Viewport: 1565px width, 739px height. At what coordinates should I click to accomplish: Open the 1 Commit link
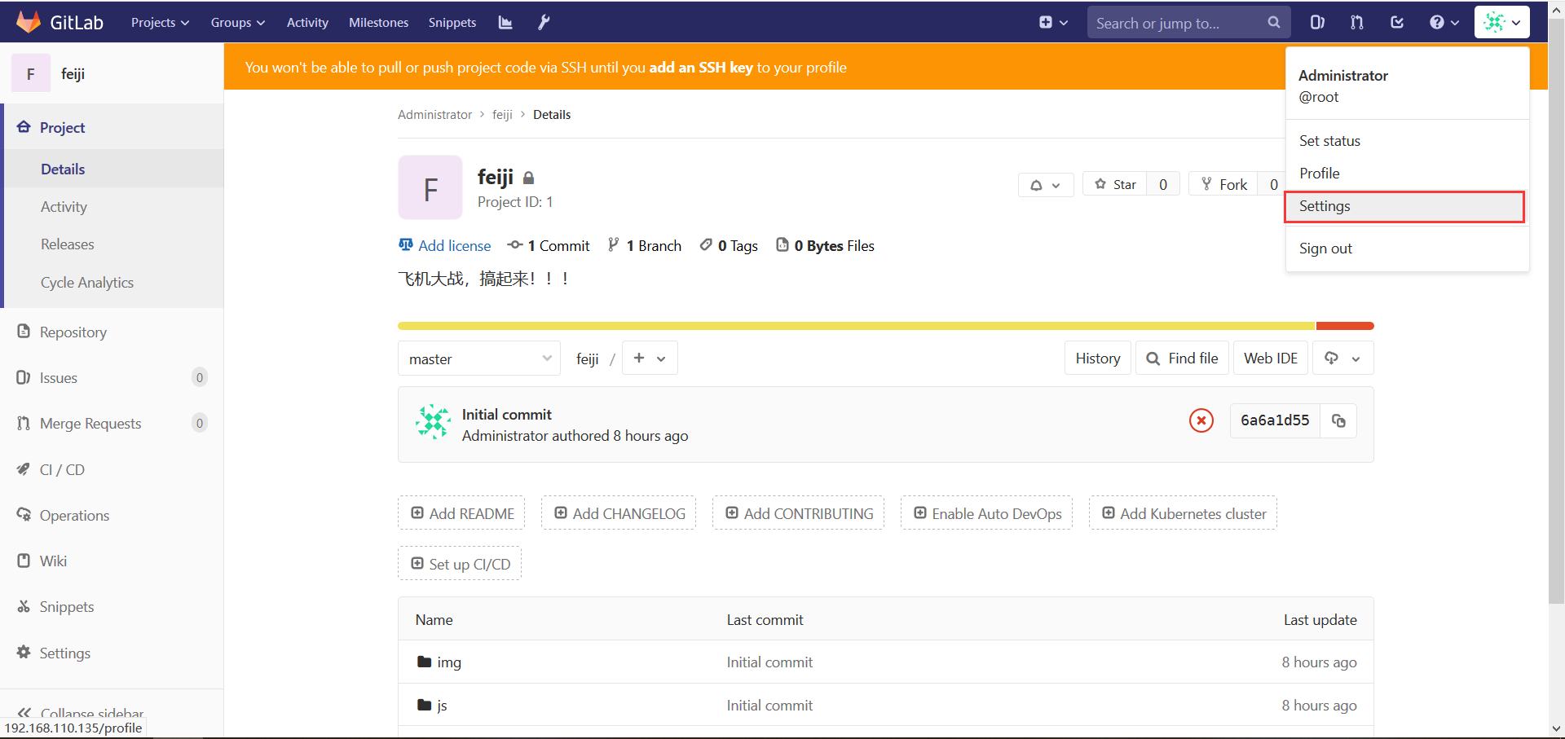(x=549, y=246)
